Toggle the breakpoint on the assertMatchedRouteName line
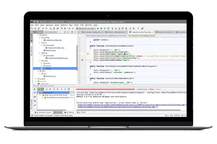 (x=83, y=60)
